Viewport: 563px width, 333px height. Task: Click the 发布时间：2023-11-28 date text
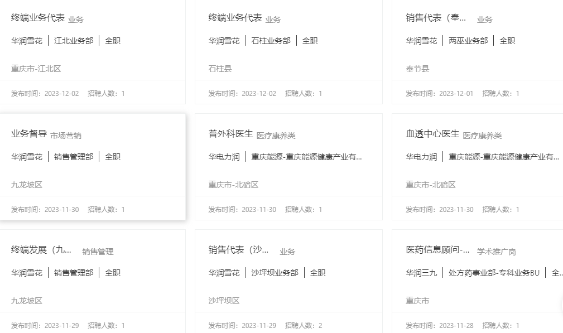[x=440, y=326]
